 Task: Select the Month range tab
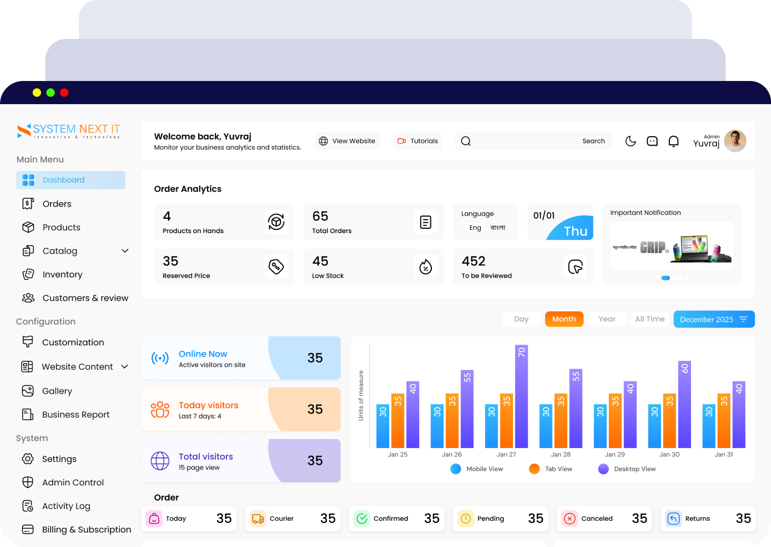click(564, 319)
